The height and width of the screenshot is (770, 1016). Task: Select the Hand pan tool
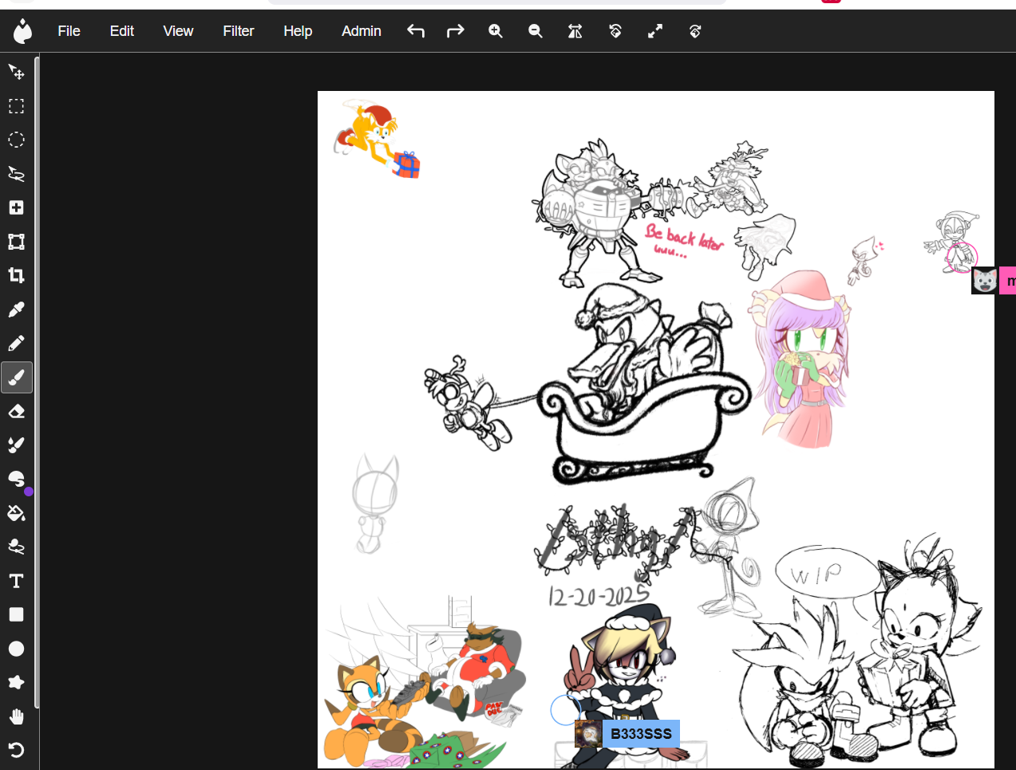pos(16,717)
